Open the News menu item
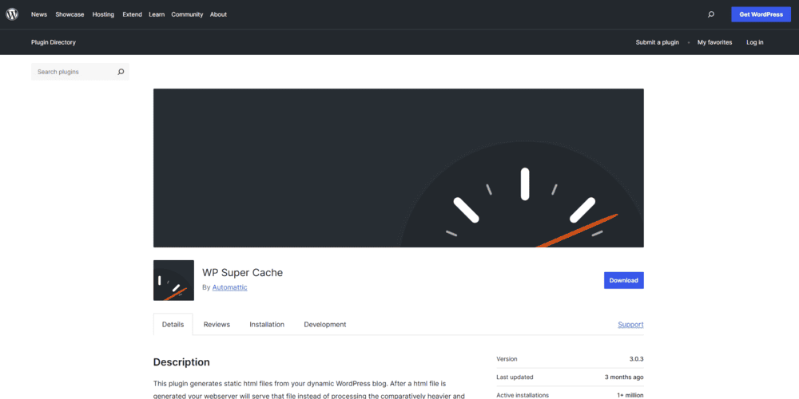The width and height of the screenshot is (799, 399). point(39,14)
